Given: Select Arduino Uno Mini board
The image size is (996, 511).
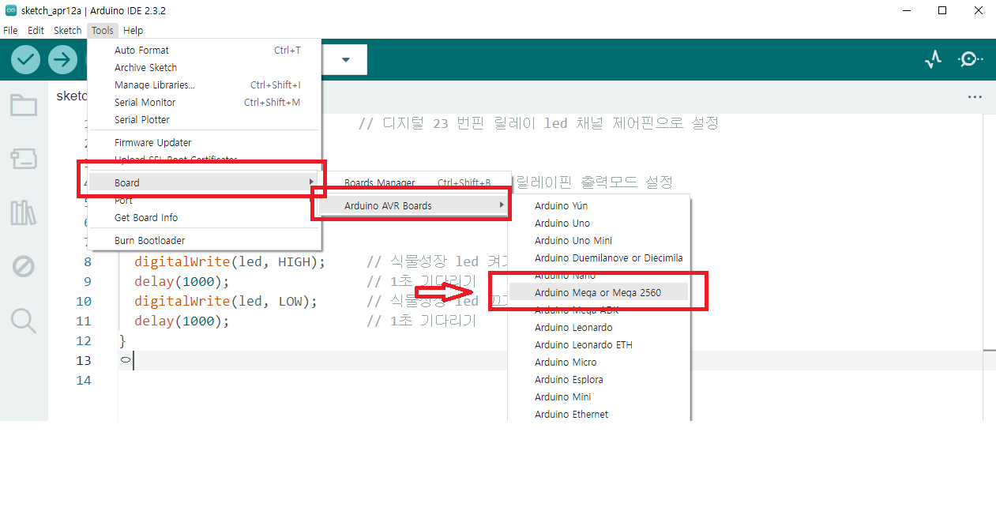Looking at the screenshot, I should (599, 240).
